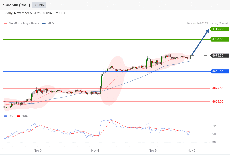Click the 4716.00 resistance price tag
Viewport: 230px width, 155px height.
(220, 29)
